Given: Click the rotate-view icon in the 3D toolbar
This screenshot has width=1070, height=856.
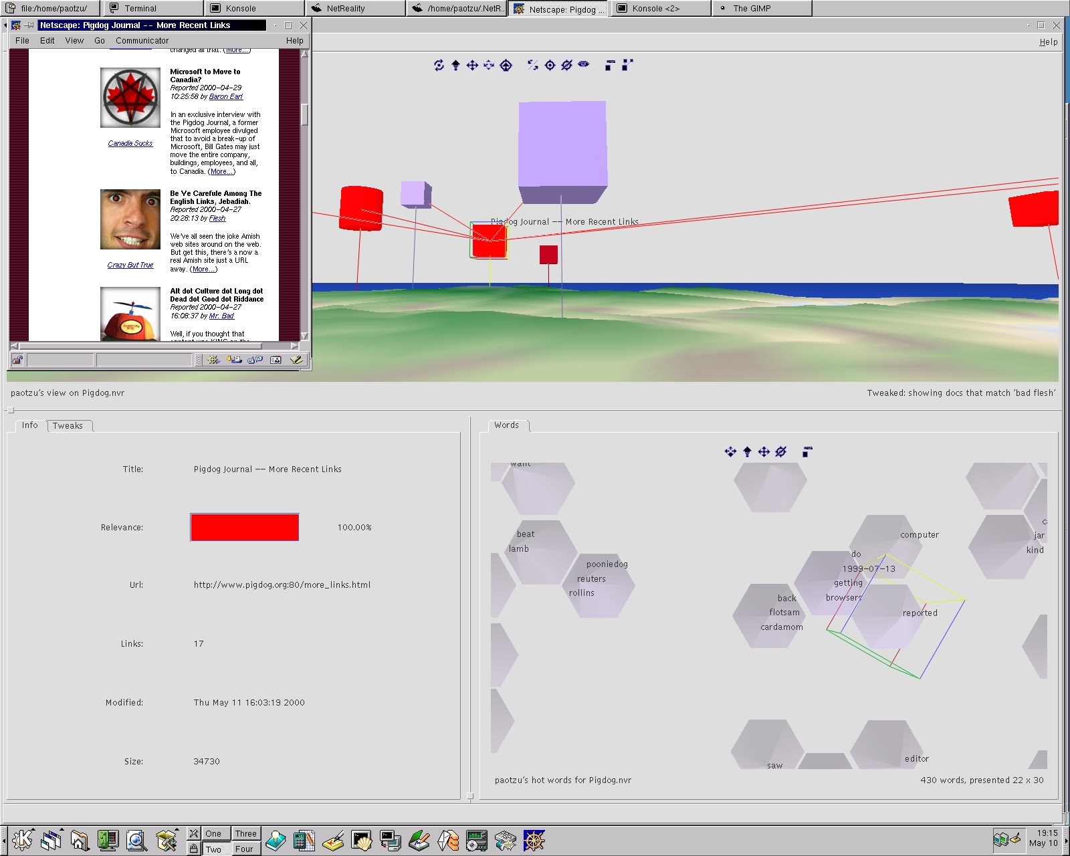Looking at the screenshot, I should click(x=439, y=65).
